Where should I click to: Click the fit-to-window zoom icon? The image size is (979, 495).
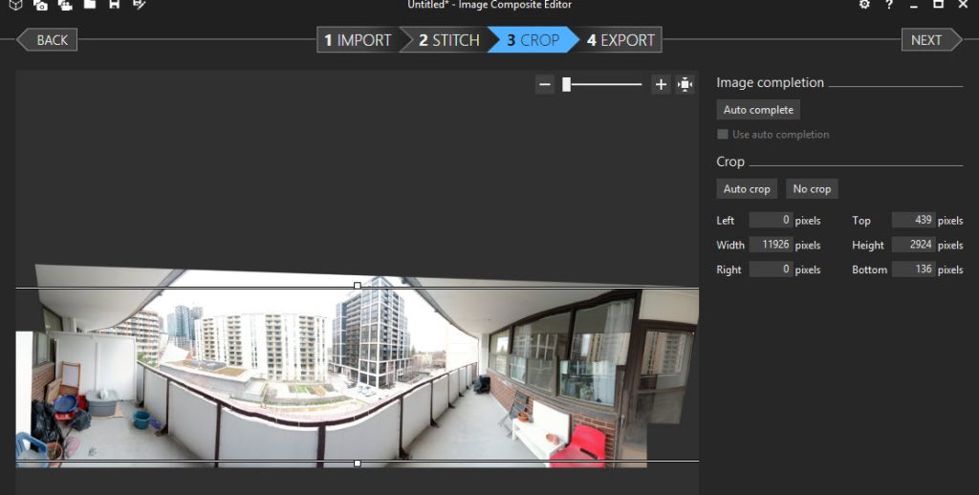685,85
